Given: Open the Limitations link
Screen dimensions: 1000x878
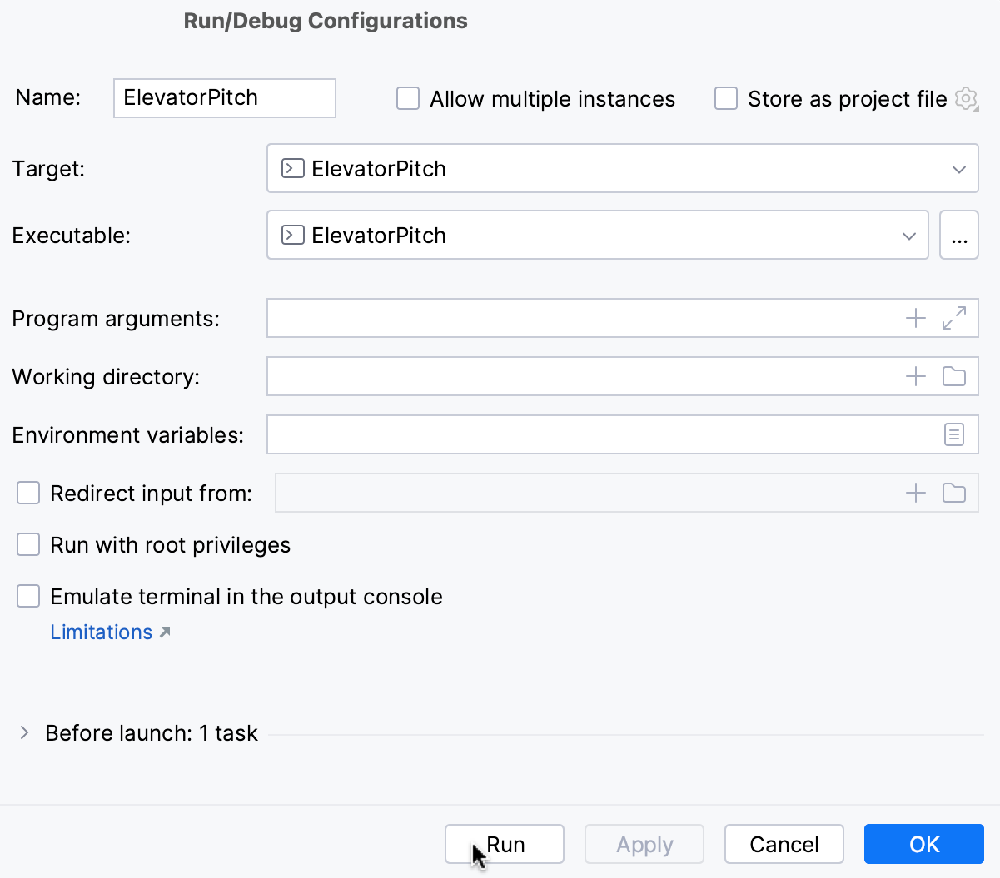Looking at the screenshot, I should (101, 632).
